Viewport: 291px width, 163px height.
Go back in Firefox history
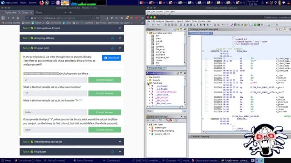coord(3,18)
